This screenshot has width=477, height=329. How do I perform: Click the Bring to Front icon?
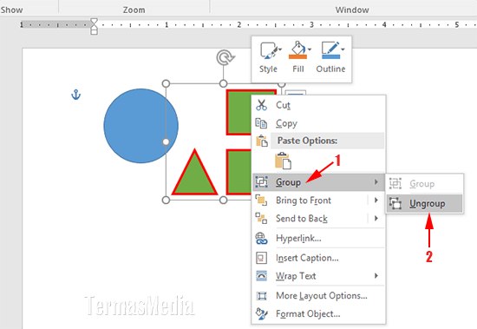pos(261,201)
